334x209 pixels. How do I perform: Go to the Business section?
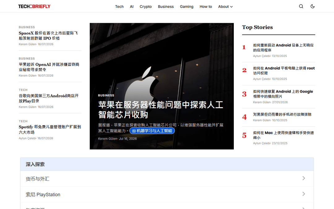click(166, 7)
